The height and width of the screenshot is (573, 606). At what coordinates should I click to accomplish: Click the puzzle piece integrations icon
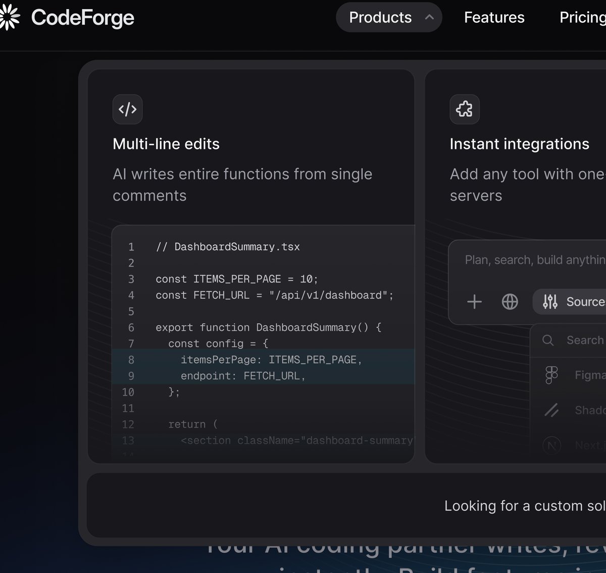pos(464,109)
